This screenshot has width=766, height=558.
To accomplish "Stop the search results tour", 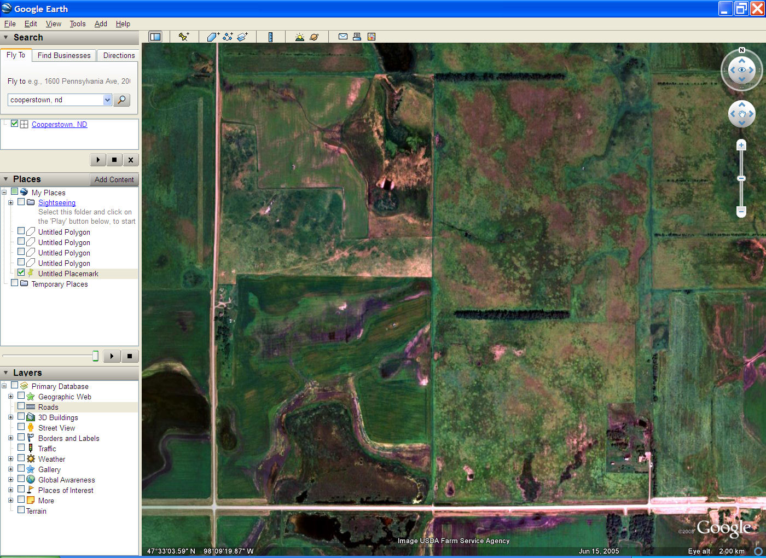I will [114, 160].
